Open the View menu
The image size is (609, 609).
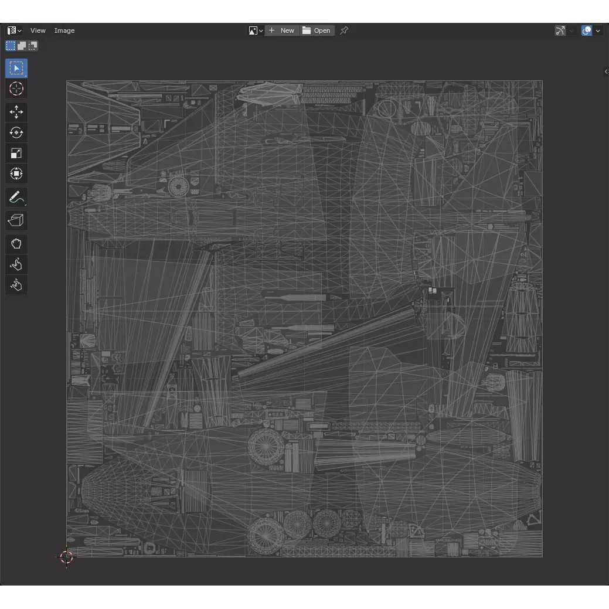point(38,30)
